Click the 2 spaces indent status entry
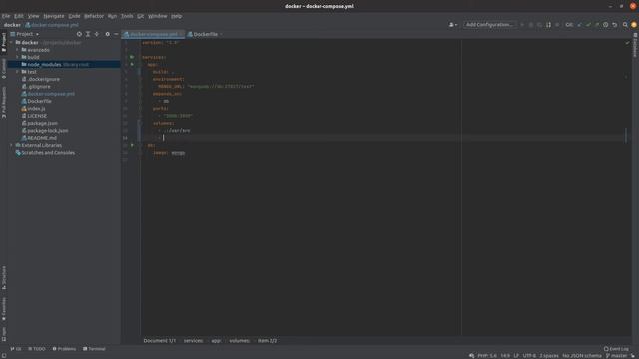 tap(549, 356)
